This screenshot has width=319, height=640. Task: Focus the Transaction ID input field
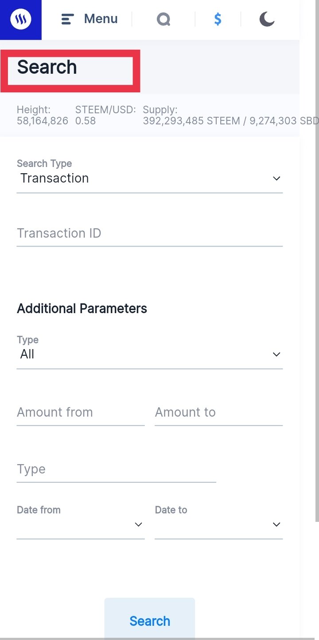[x=149, y=234]
